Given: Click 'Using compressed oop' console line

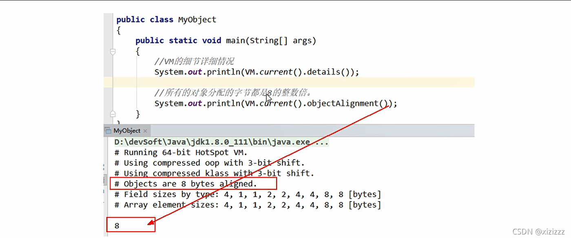Looking at the screenshot, I should [210, 163].
